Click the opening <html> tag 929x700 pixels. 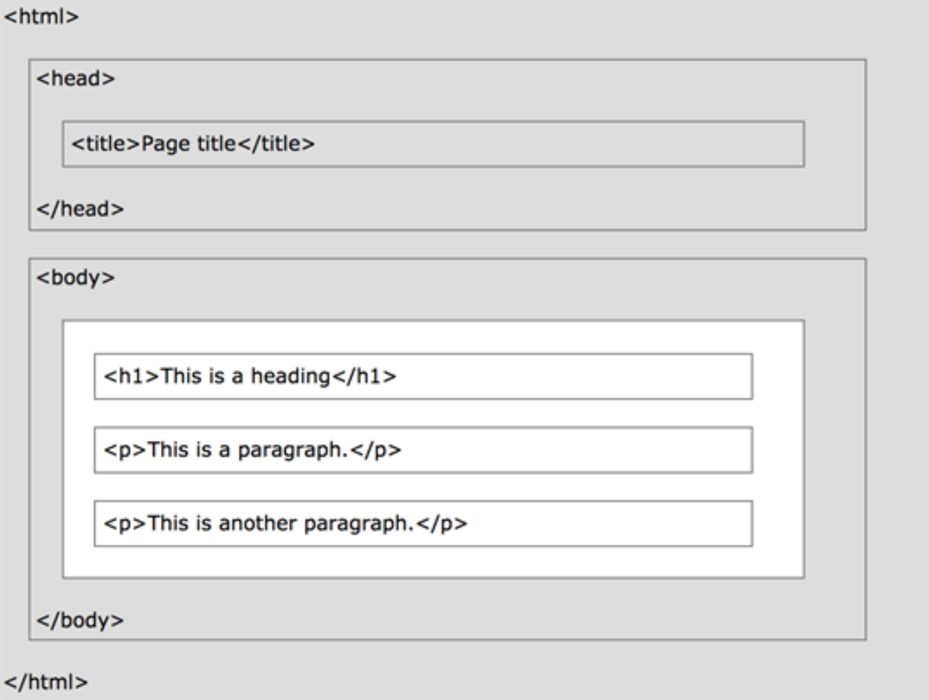tap(42, 17)
